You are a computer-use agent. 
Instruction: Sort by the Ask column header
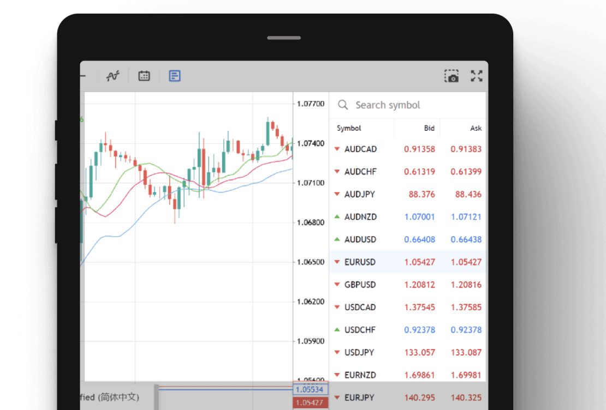[476, 128]
